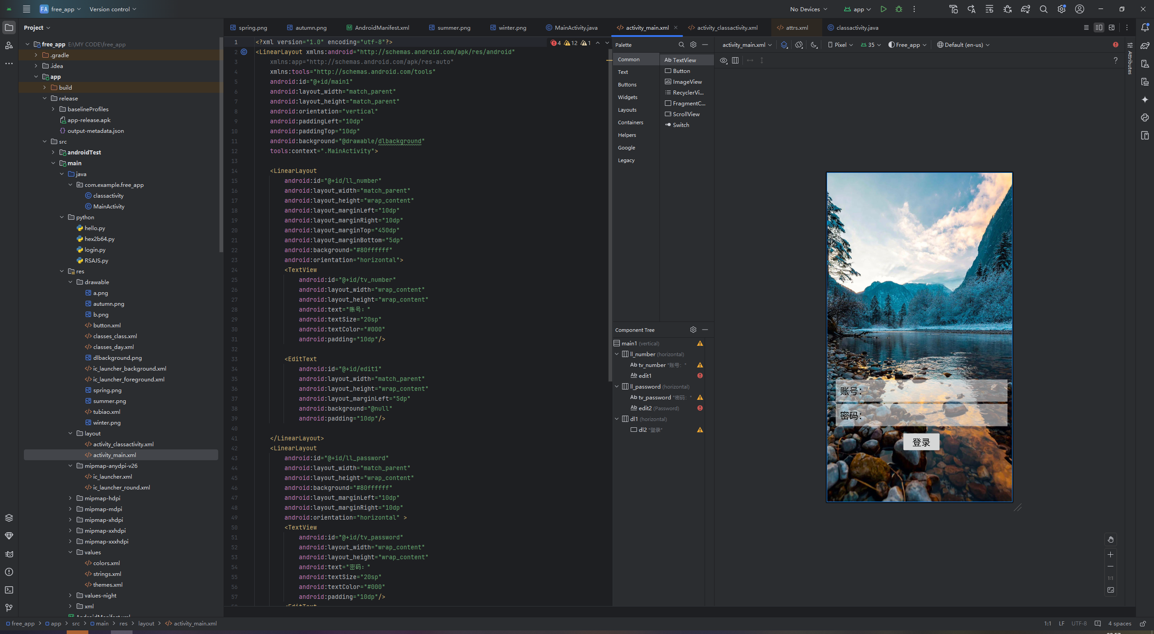
Task: Open the Logcat cat icon tool window
Action: pos(9,554)
